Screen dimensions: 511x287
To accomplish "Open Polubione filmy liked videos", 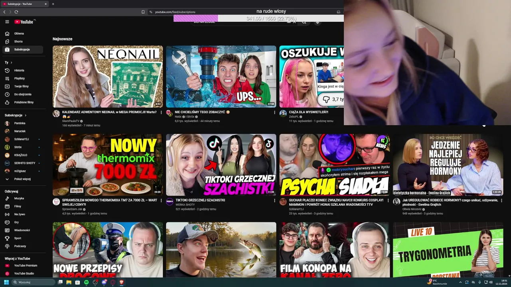I will [24, 102].
